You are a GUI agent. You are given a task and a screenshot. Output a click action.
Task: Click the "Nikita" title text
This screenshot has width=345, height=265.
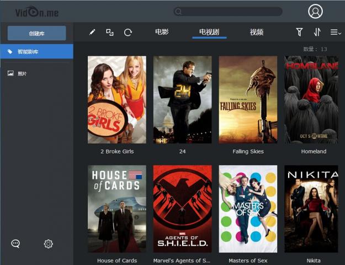point(314,261)
